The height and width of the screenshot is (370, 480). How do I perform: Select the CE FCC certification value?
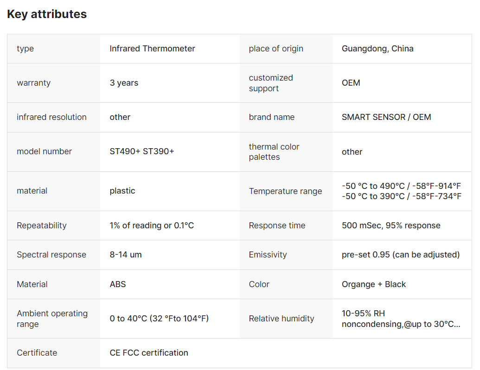[x=149, y=353]
